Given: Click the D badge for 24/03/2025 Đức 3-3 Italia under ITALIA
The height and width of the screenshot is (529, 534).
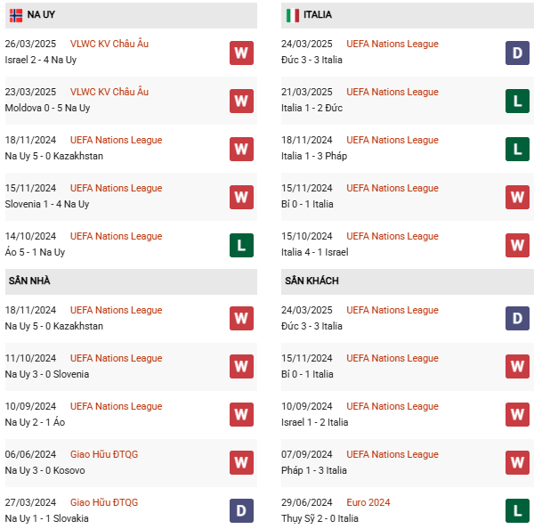Looking at the screenshot, I should point(517,53).
